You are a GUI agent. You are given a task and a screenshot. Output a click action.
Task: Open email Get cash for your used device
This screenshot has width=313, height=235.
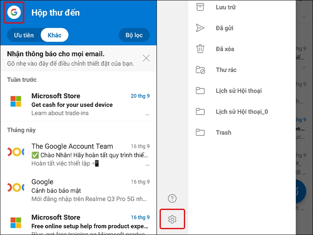tap(79, 104)
